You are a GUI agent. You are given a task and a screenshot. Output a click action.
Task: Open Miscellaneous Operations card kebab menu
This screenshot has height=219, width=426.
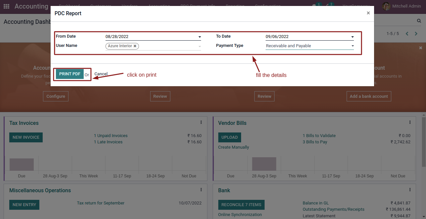pos(201,190)
